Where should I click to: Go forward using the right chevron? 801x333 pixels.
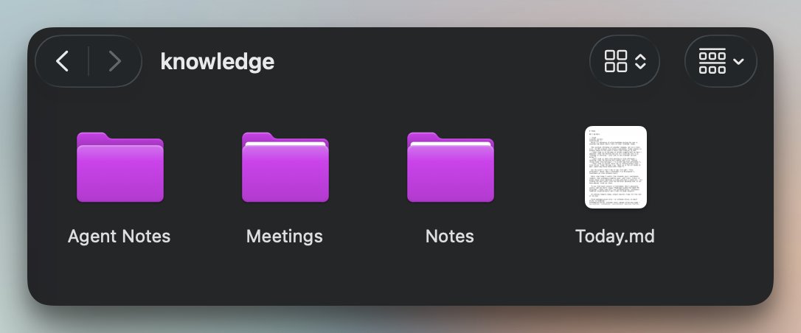point(115,61)
